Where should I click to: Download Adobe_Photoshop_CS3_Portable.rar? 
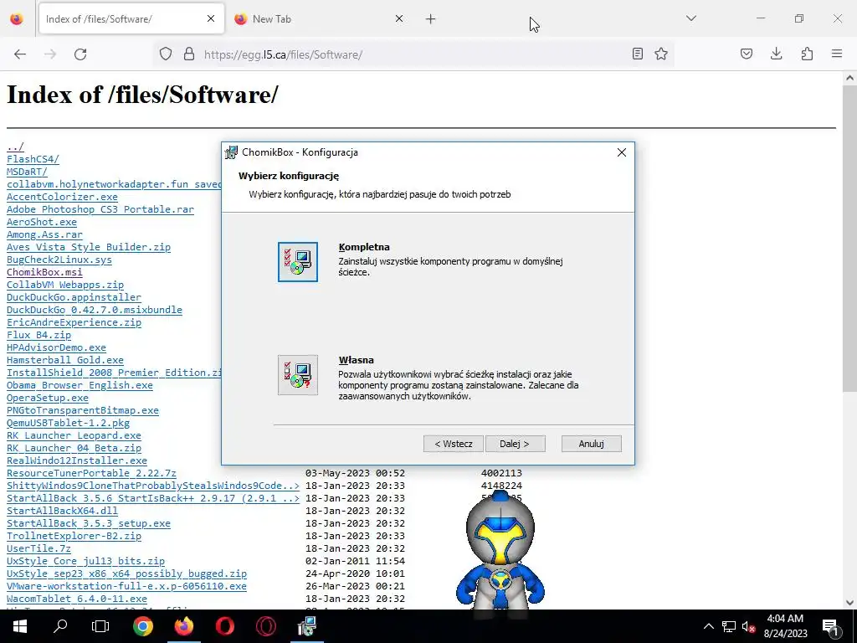pos(100,209)
